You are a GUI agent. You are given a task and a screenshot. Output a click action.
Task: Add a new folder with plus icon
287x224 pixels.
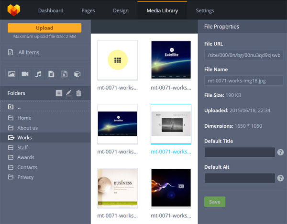pyautogui.click(x=59, y=93)
